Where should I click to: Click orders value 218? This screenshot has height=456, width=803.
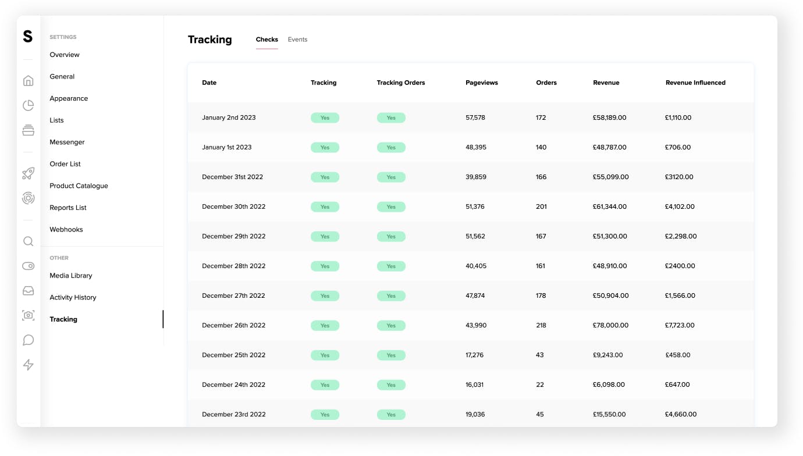(x=541, y=325)
